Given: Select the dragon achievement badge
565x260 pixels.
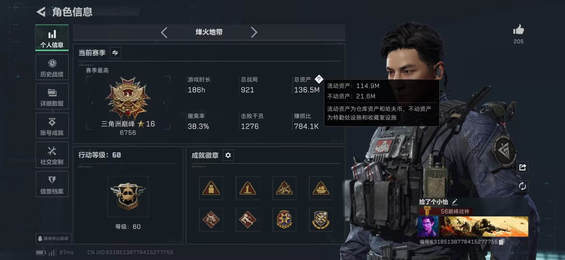Looking at the screenshot, I should pos(211,219).
